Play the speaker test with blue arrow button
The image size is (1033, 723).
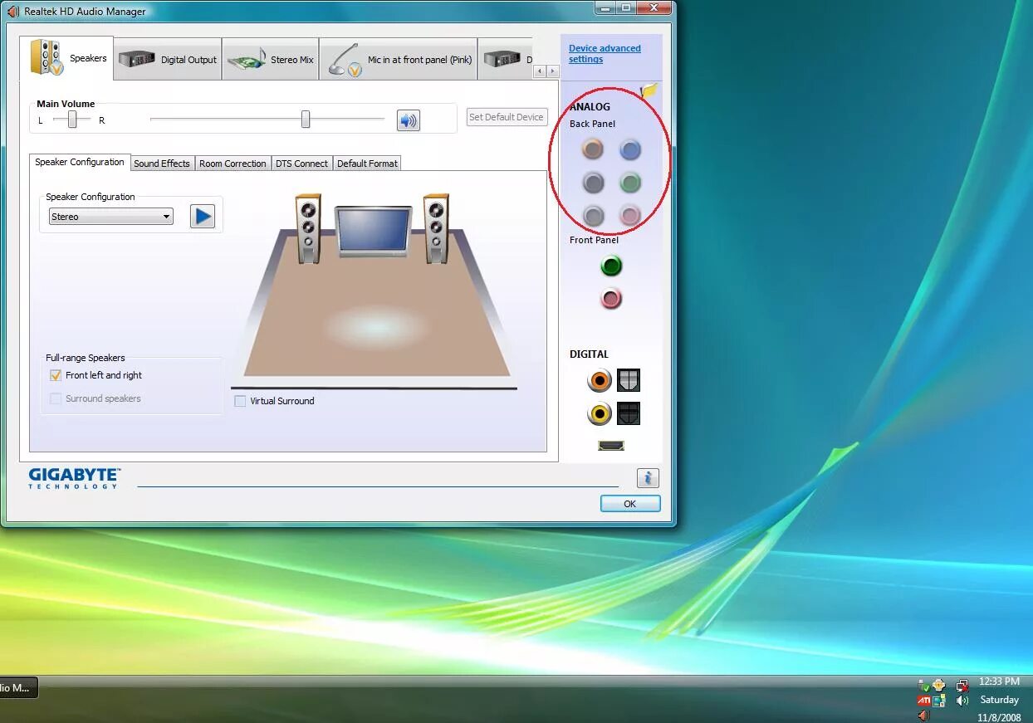coord(202,217)
